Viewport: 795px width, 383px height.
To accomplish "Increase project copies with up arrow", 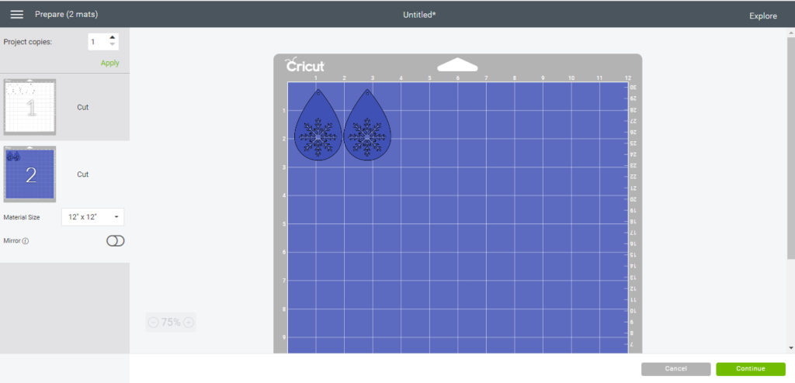I will pos(113,37).
